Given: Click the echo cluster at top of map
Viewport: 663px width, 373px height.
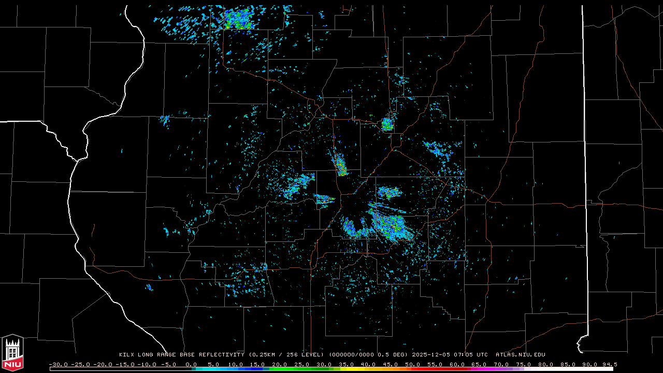Looking at the screenshot, I should point(237,19).
